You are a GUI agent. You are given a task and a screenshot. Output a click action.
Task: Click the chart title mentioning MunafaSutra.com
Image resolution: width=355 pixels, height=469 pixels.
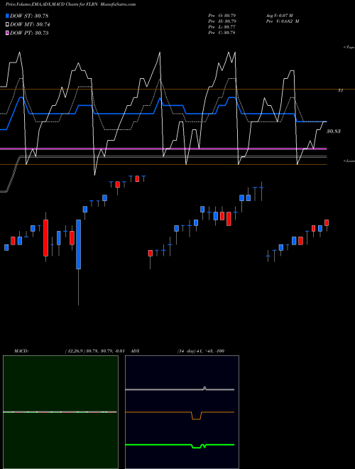70,4
